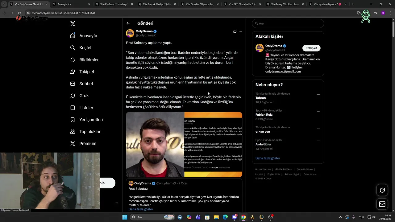
Task: Open Reklam bilgisi footer link
Action: [x=292, y=175]
